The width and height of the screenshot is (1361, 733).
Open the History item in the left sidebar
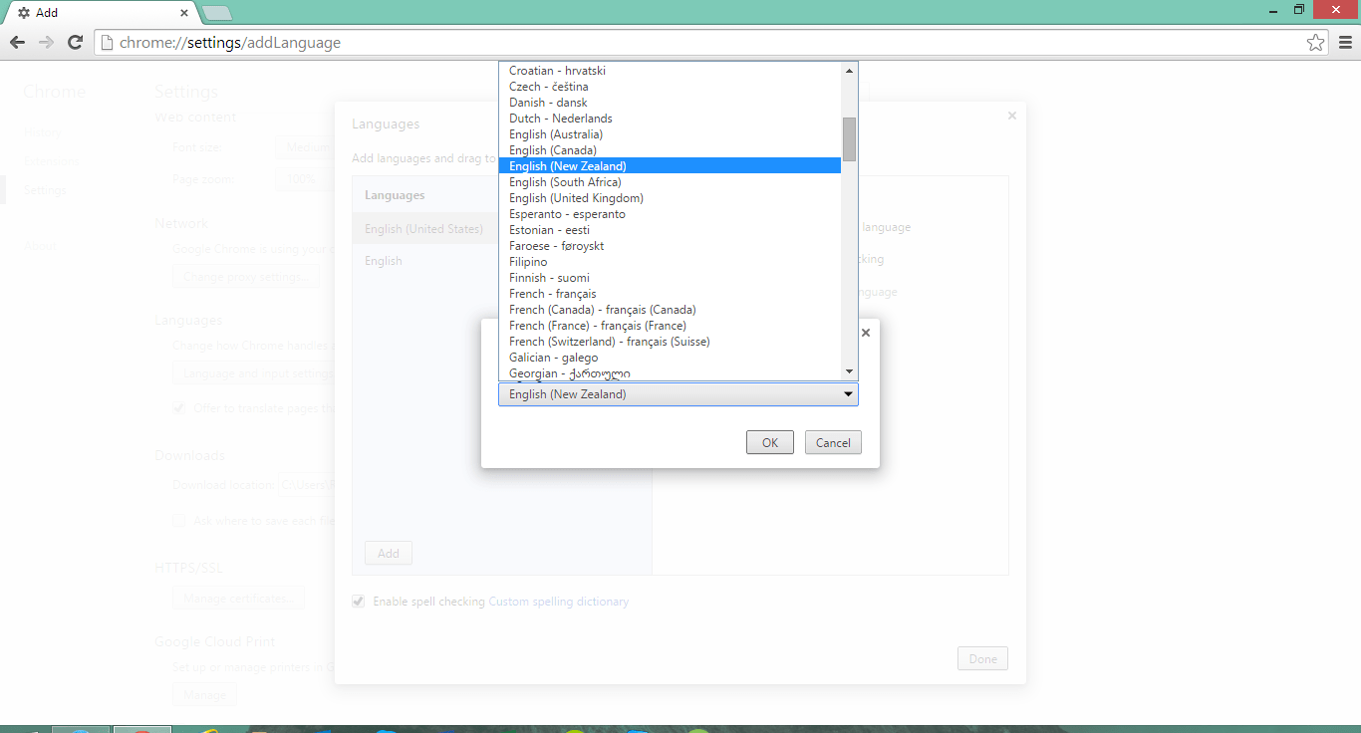pyautogui.click(x=42, y=132)
